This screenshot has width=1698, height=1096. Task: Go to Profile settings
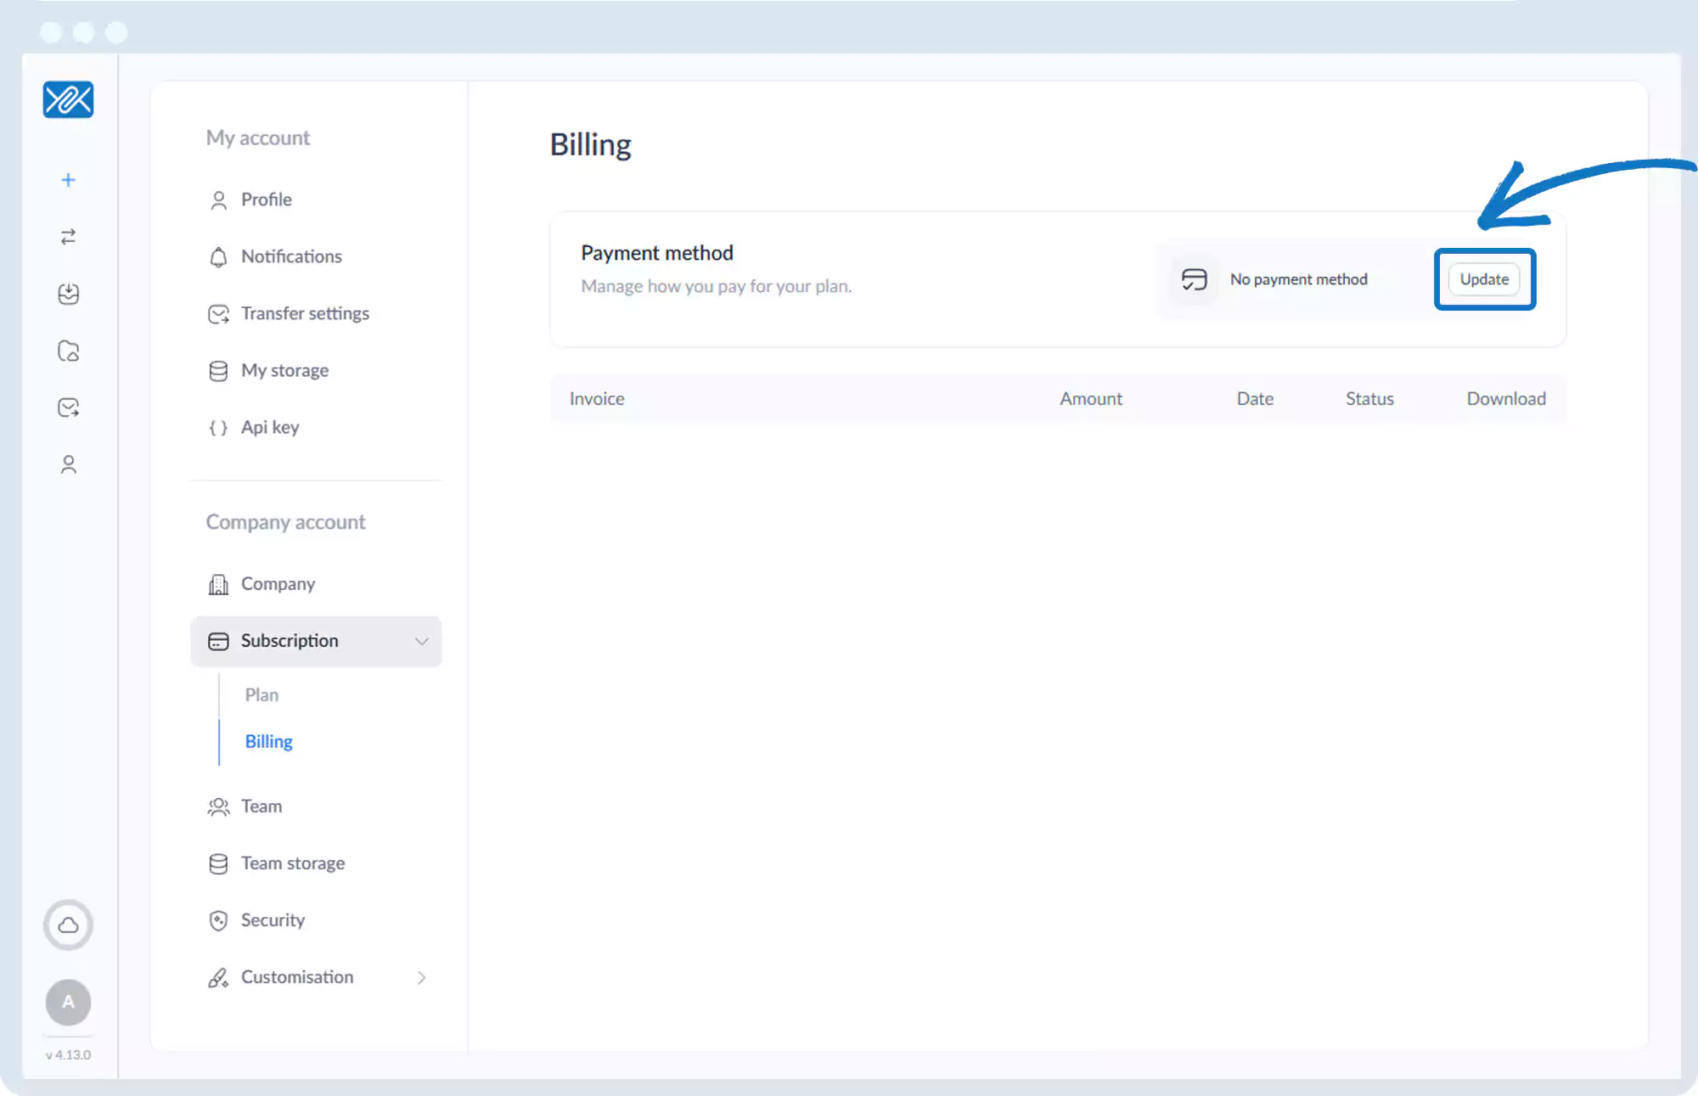pos(266,200)
